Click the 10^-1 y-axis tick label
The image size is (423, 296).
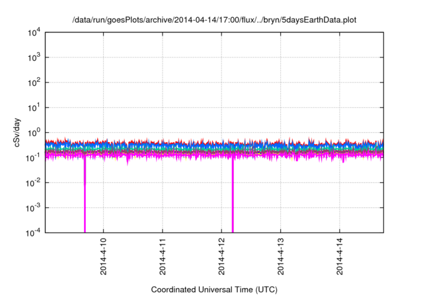click(x=34, y=158)
